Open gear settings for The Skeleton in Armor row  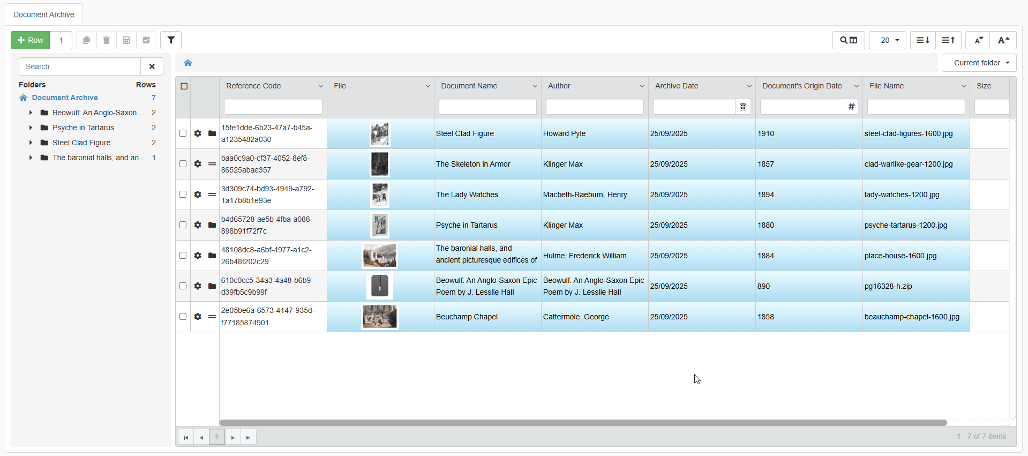coord(198,164)
